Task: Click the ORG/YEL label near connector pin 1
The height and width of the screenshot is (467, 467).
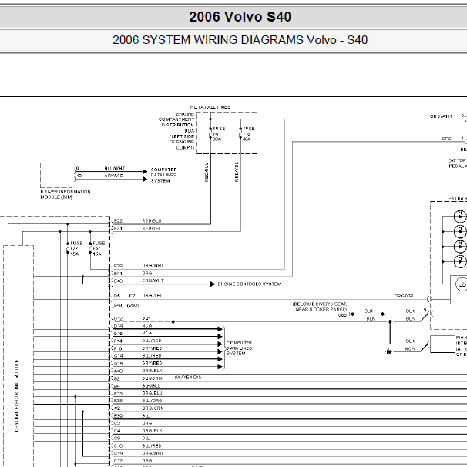Action: 405,296
